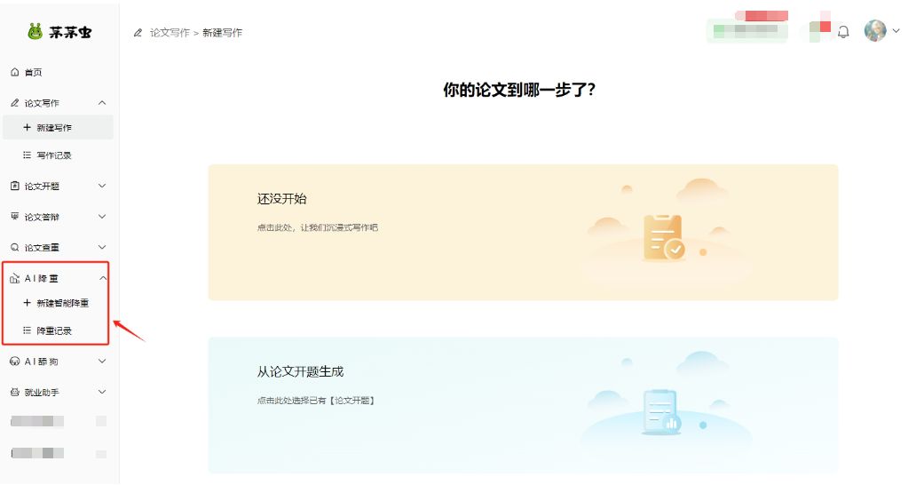The height and width of the screenshot is (485, 916).
Task: Choose the 还没开始 card
Action: tap(523, 233)
